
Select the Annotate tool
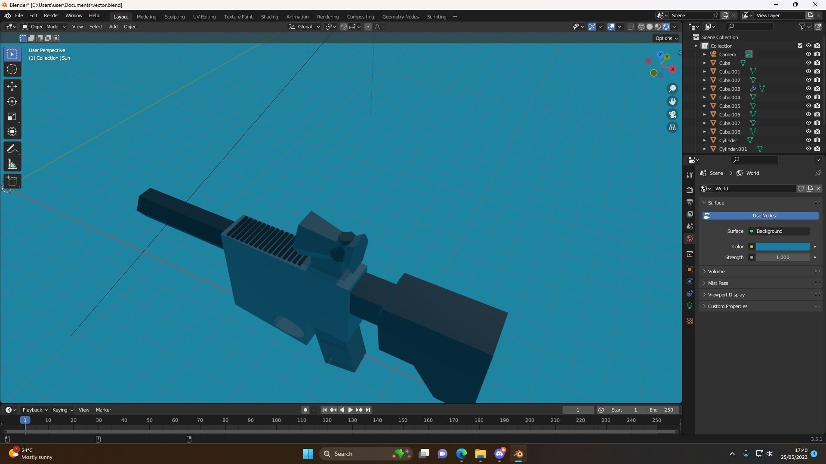click(x=12, y=149)
